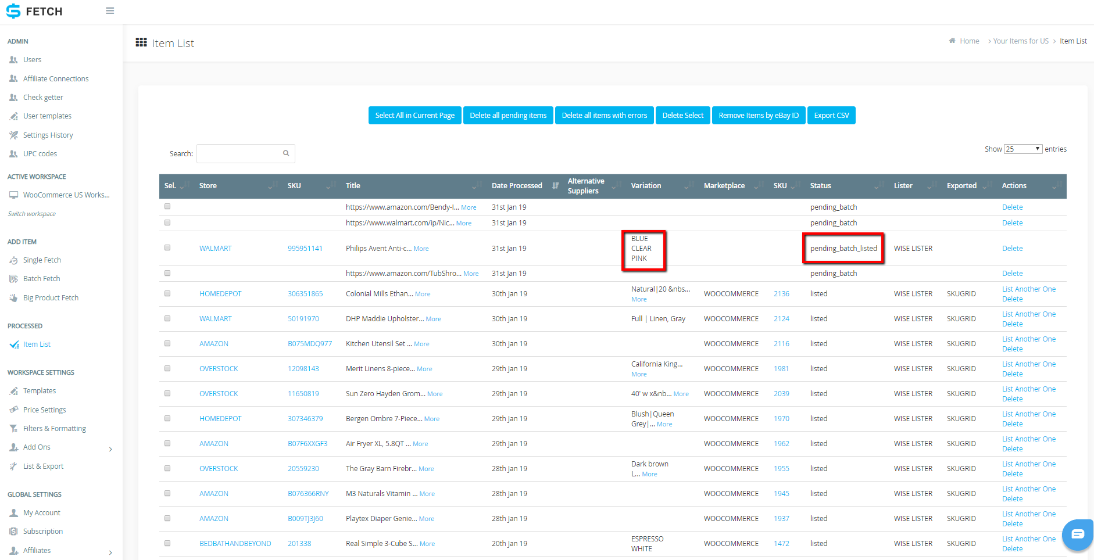Check the Merit Linens 8-piece row box

(x=167, y=368)
